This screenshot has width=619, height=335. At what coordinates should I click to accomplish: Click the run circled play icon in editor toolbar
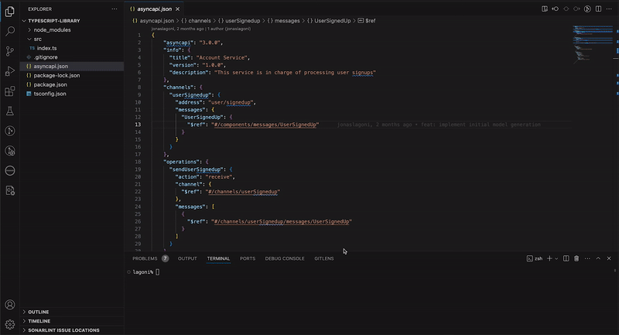(587, 9)
